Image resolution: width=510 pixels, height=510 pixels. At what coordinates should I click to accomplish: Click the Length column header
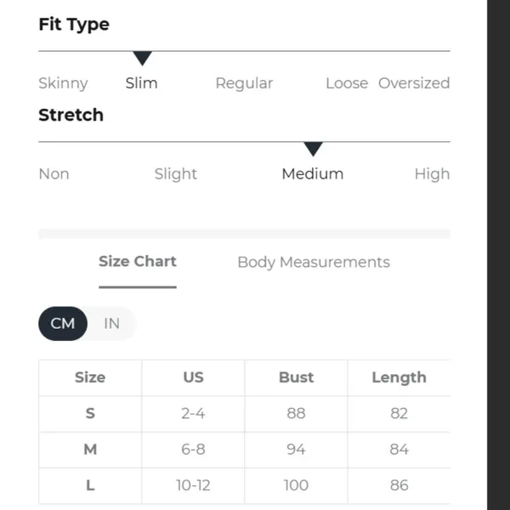point(399,377)
